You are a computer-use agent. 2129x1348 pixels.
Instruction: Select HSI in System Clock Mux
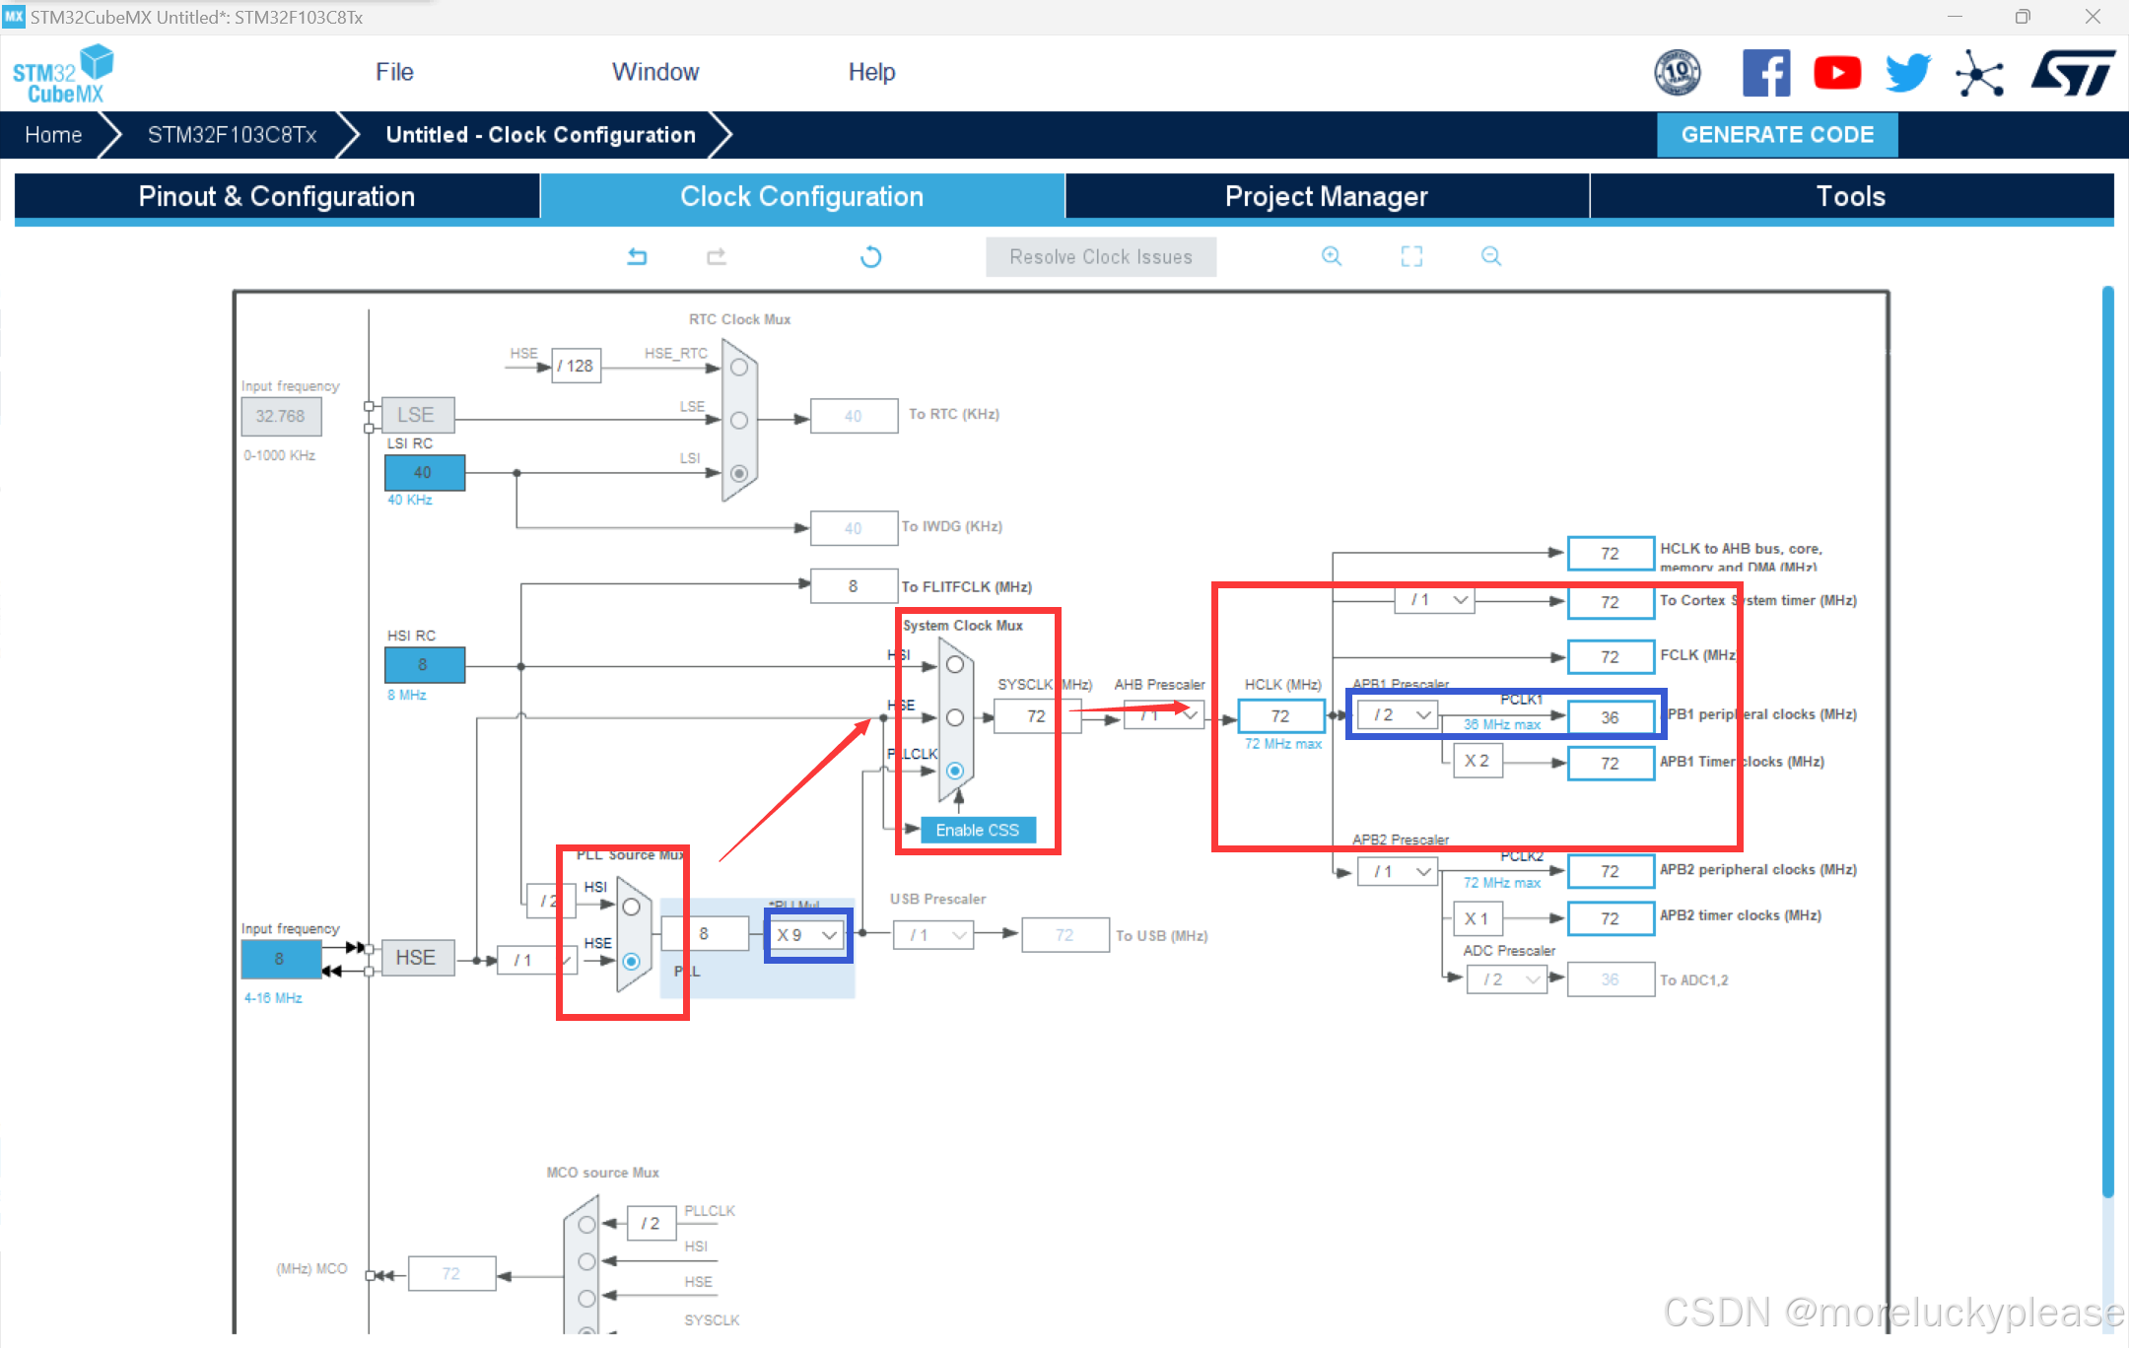pyautogui.click(x=954, y=665)
